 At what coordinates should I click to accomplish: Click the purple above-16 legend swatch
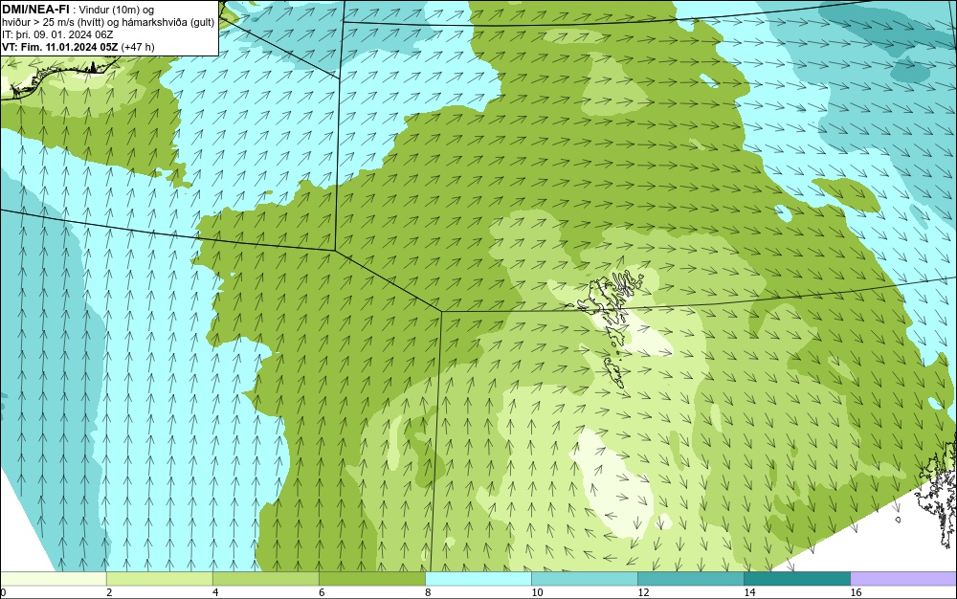903,578
